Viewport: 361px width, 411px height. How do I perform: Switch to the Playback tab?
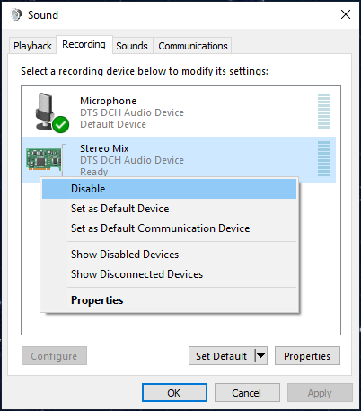(x=32, y=46)
